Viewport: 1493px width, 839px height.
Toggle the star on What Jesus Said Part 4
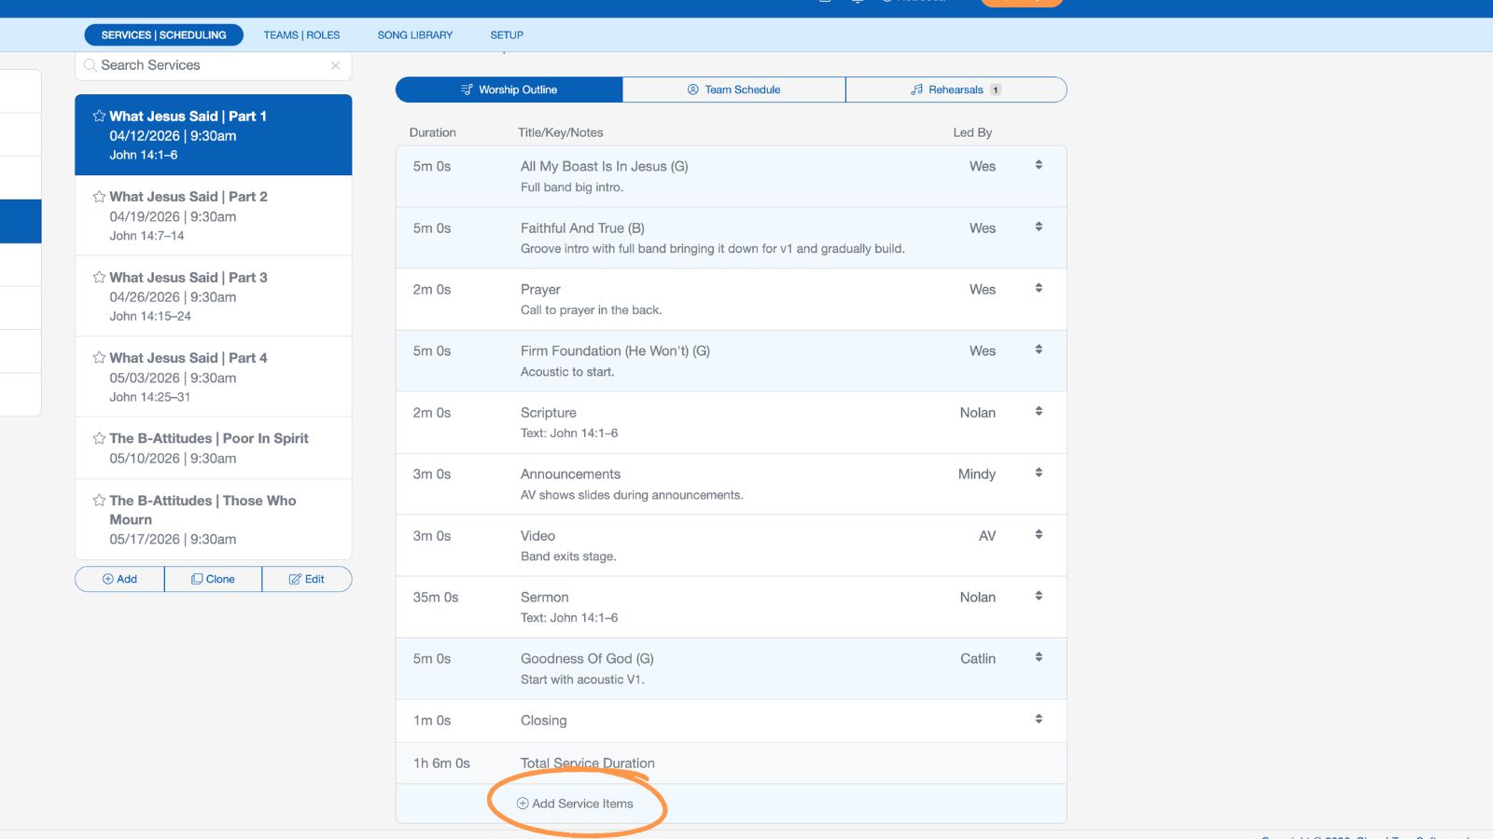tap(99, 357)
